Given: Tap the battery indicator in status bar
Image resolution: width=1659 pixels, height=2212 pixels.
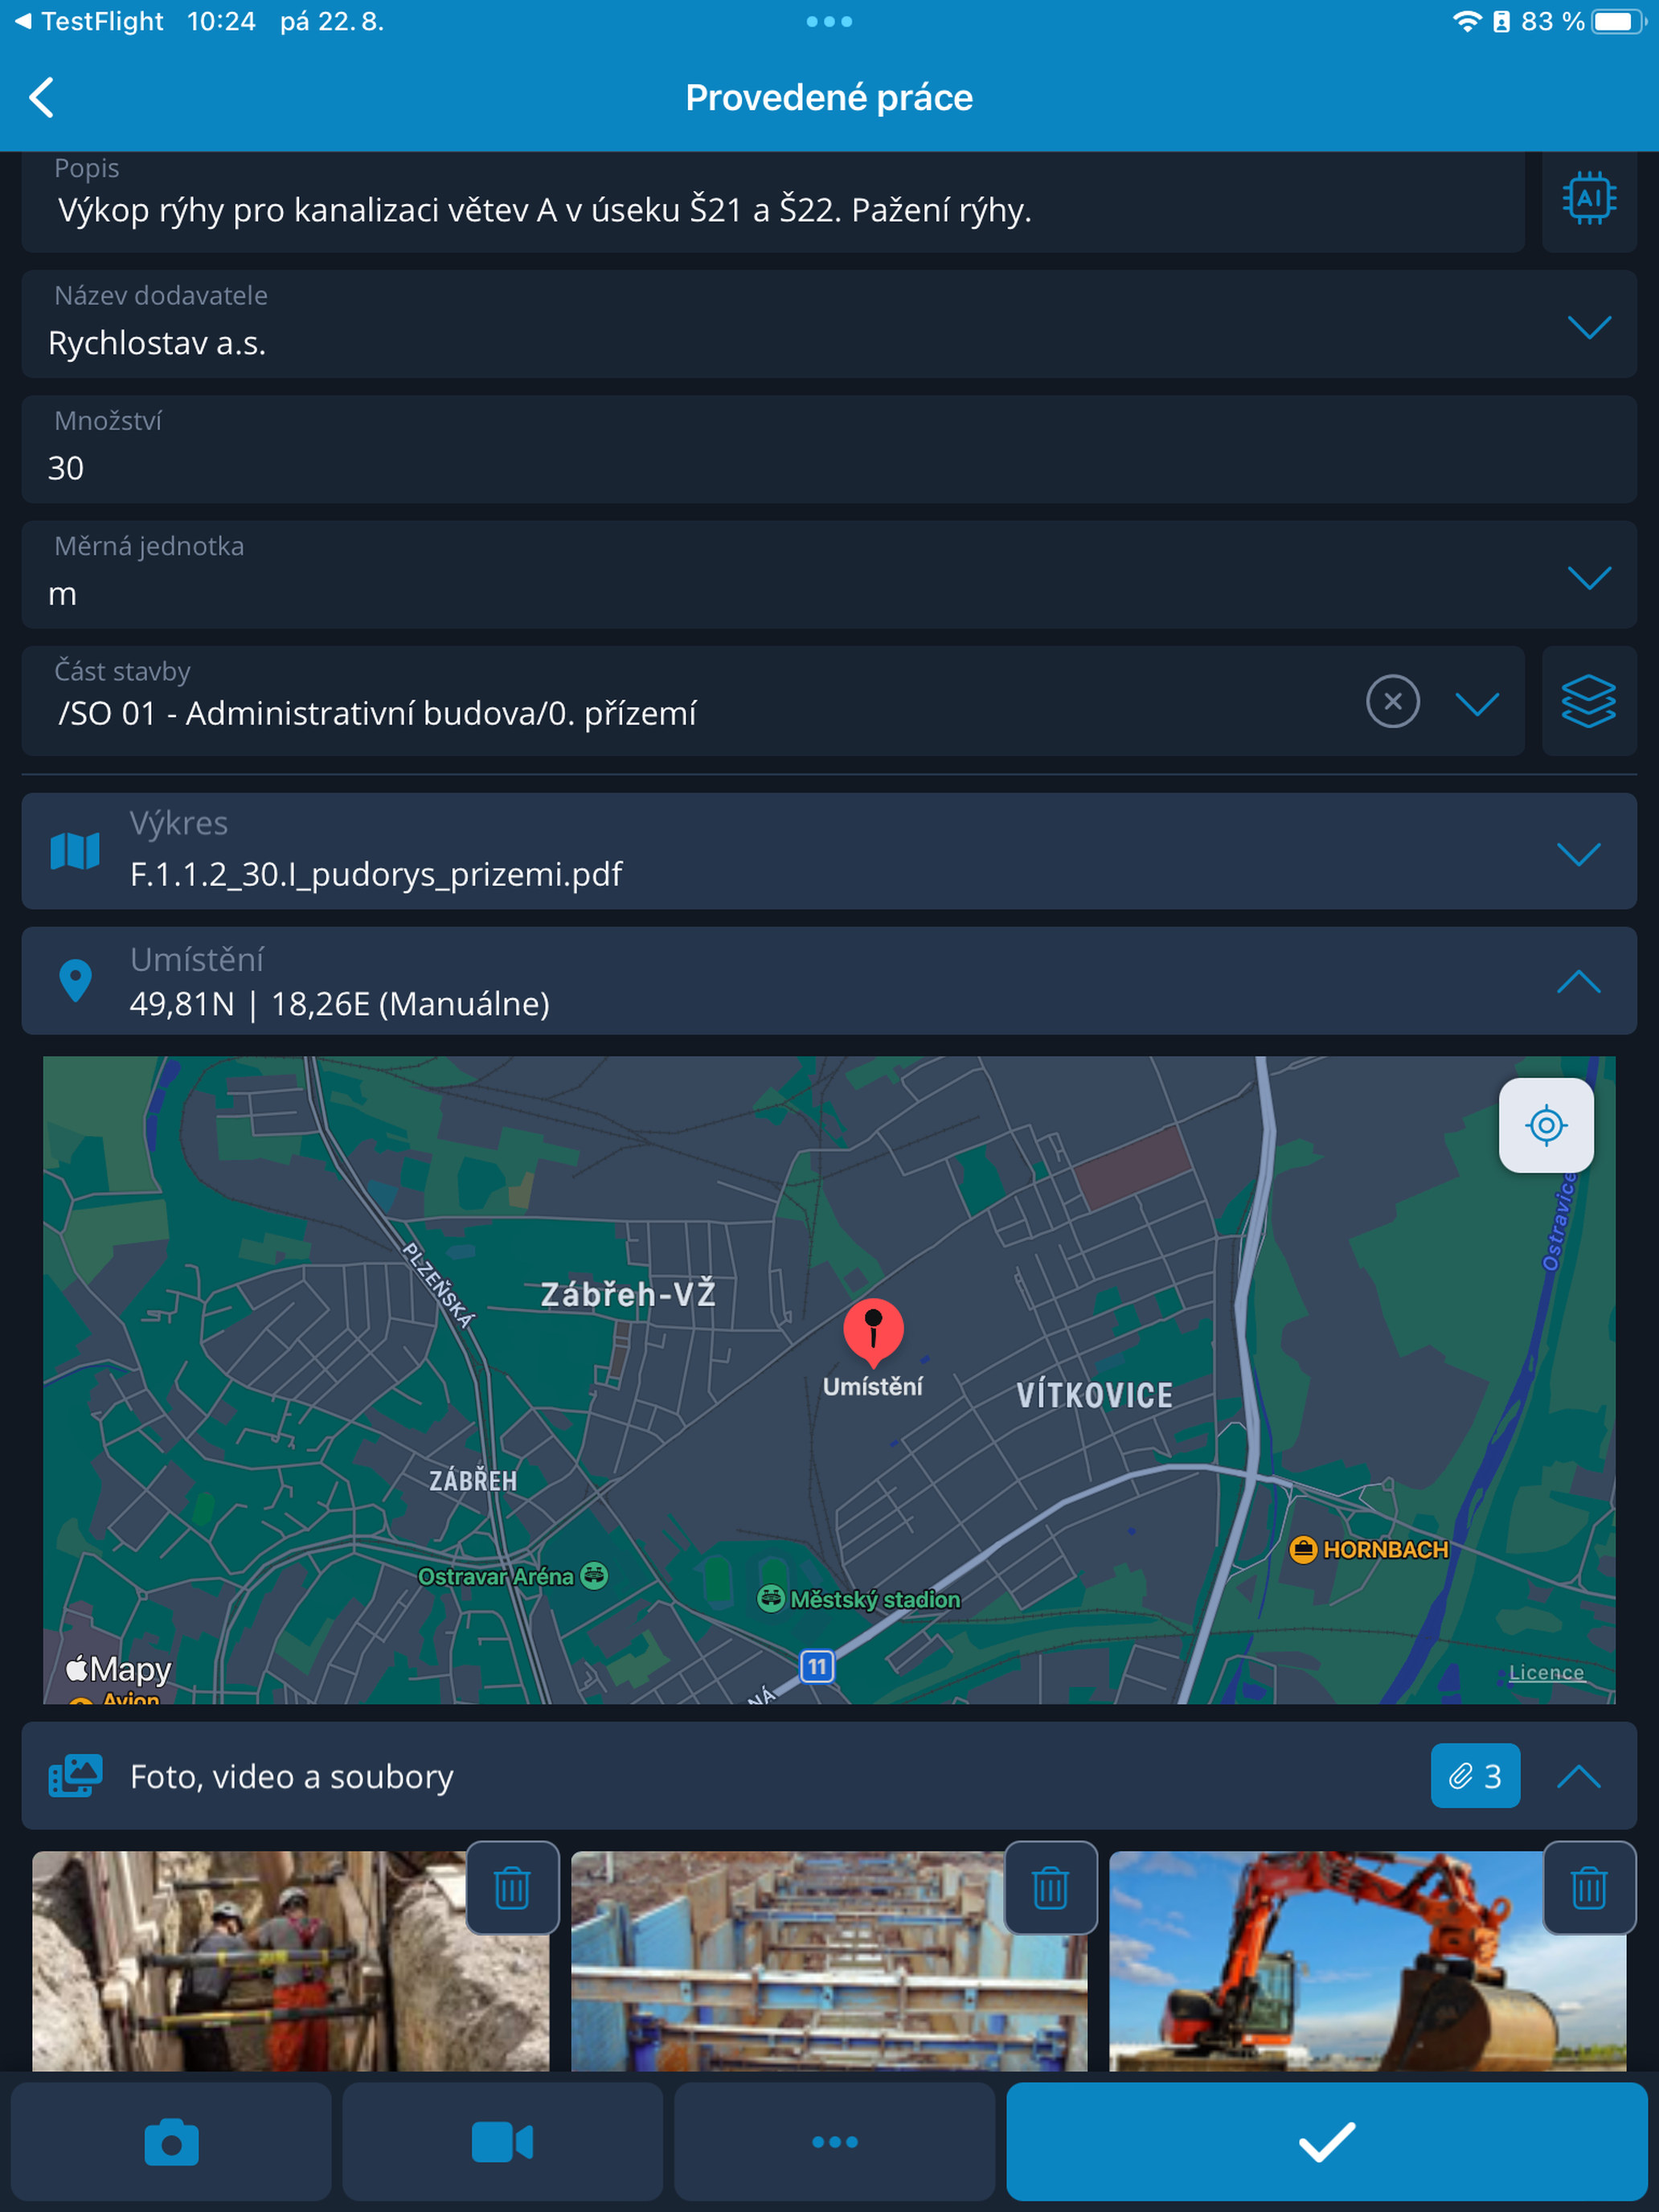Looking at the screenshot, I should click(x=1620, y=21).
